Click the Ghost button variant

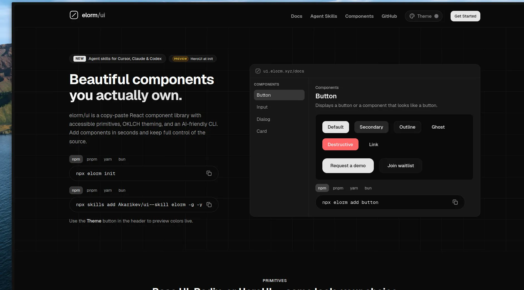438,127
